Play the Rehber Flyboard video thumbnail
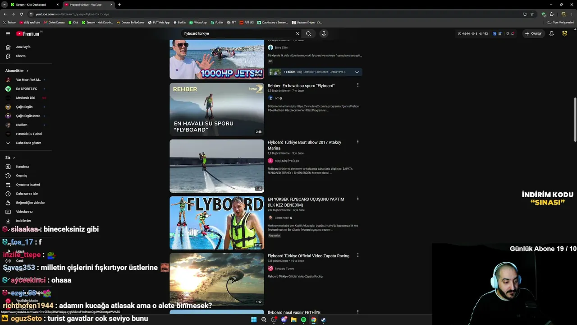This screenshot has height=325, width=577. tap(217, 109)
